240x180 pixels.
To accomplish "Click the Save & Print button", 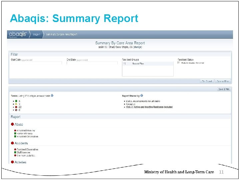I will (x=224, y=89).
